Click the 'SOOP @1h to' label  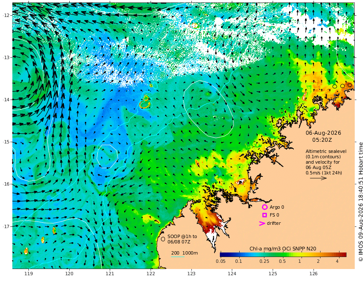coord(182,236)
